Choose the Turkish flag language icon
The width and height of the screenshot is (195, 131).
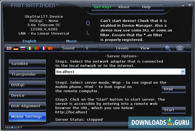coord(50,48)
